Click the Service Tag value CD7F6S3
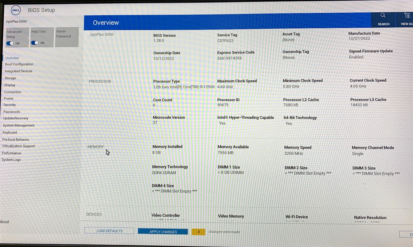Viewport: 413px width, 247px height. pyautogui.click(x=225, y=41)
